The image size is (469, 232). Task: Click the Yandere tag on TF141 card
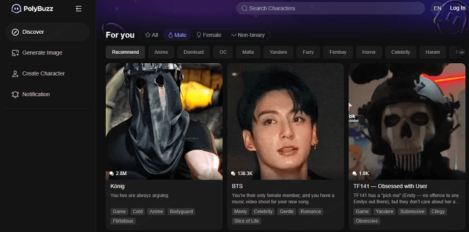coord(385,211)
